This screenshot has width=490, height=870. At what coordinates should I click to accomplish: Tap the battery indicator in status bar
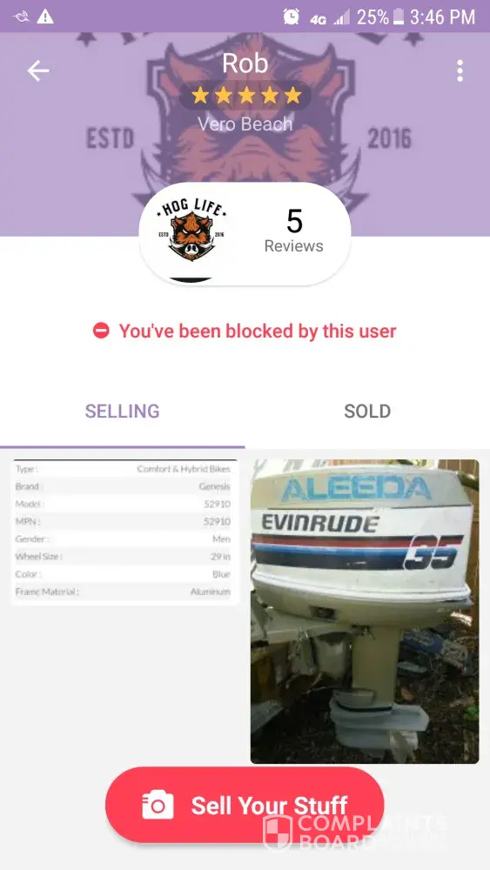(398, 17)
